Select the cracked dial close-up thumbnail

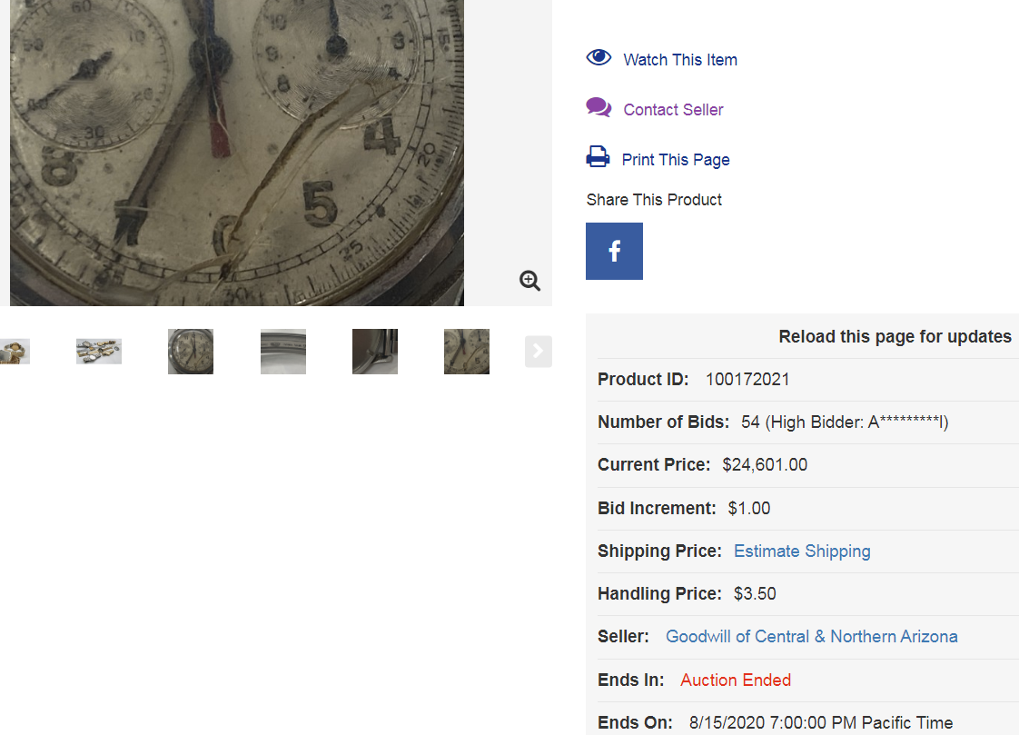467,352
